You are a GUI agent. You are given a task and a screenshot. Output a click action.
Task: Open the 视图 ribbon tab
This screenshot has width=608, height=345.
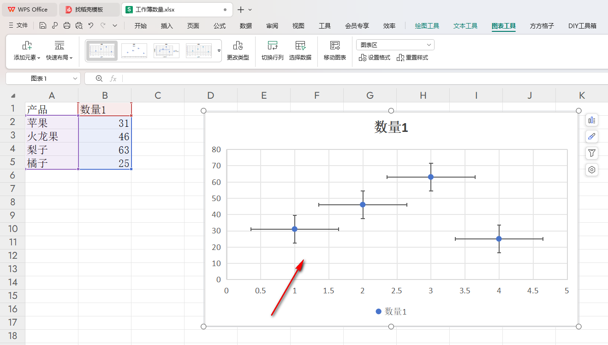click(x=298, y=26)
